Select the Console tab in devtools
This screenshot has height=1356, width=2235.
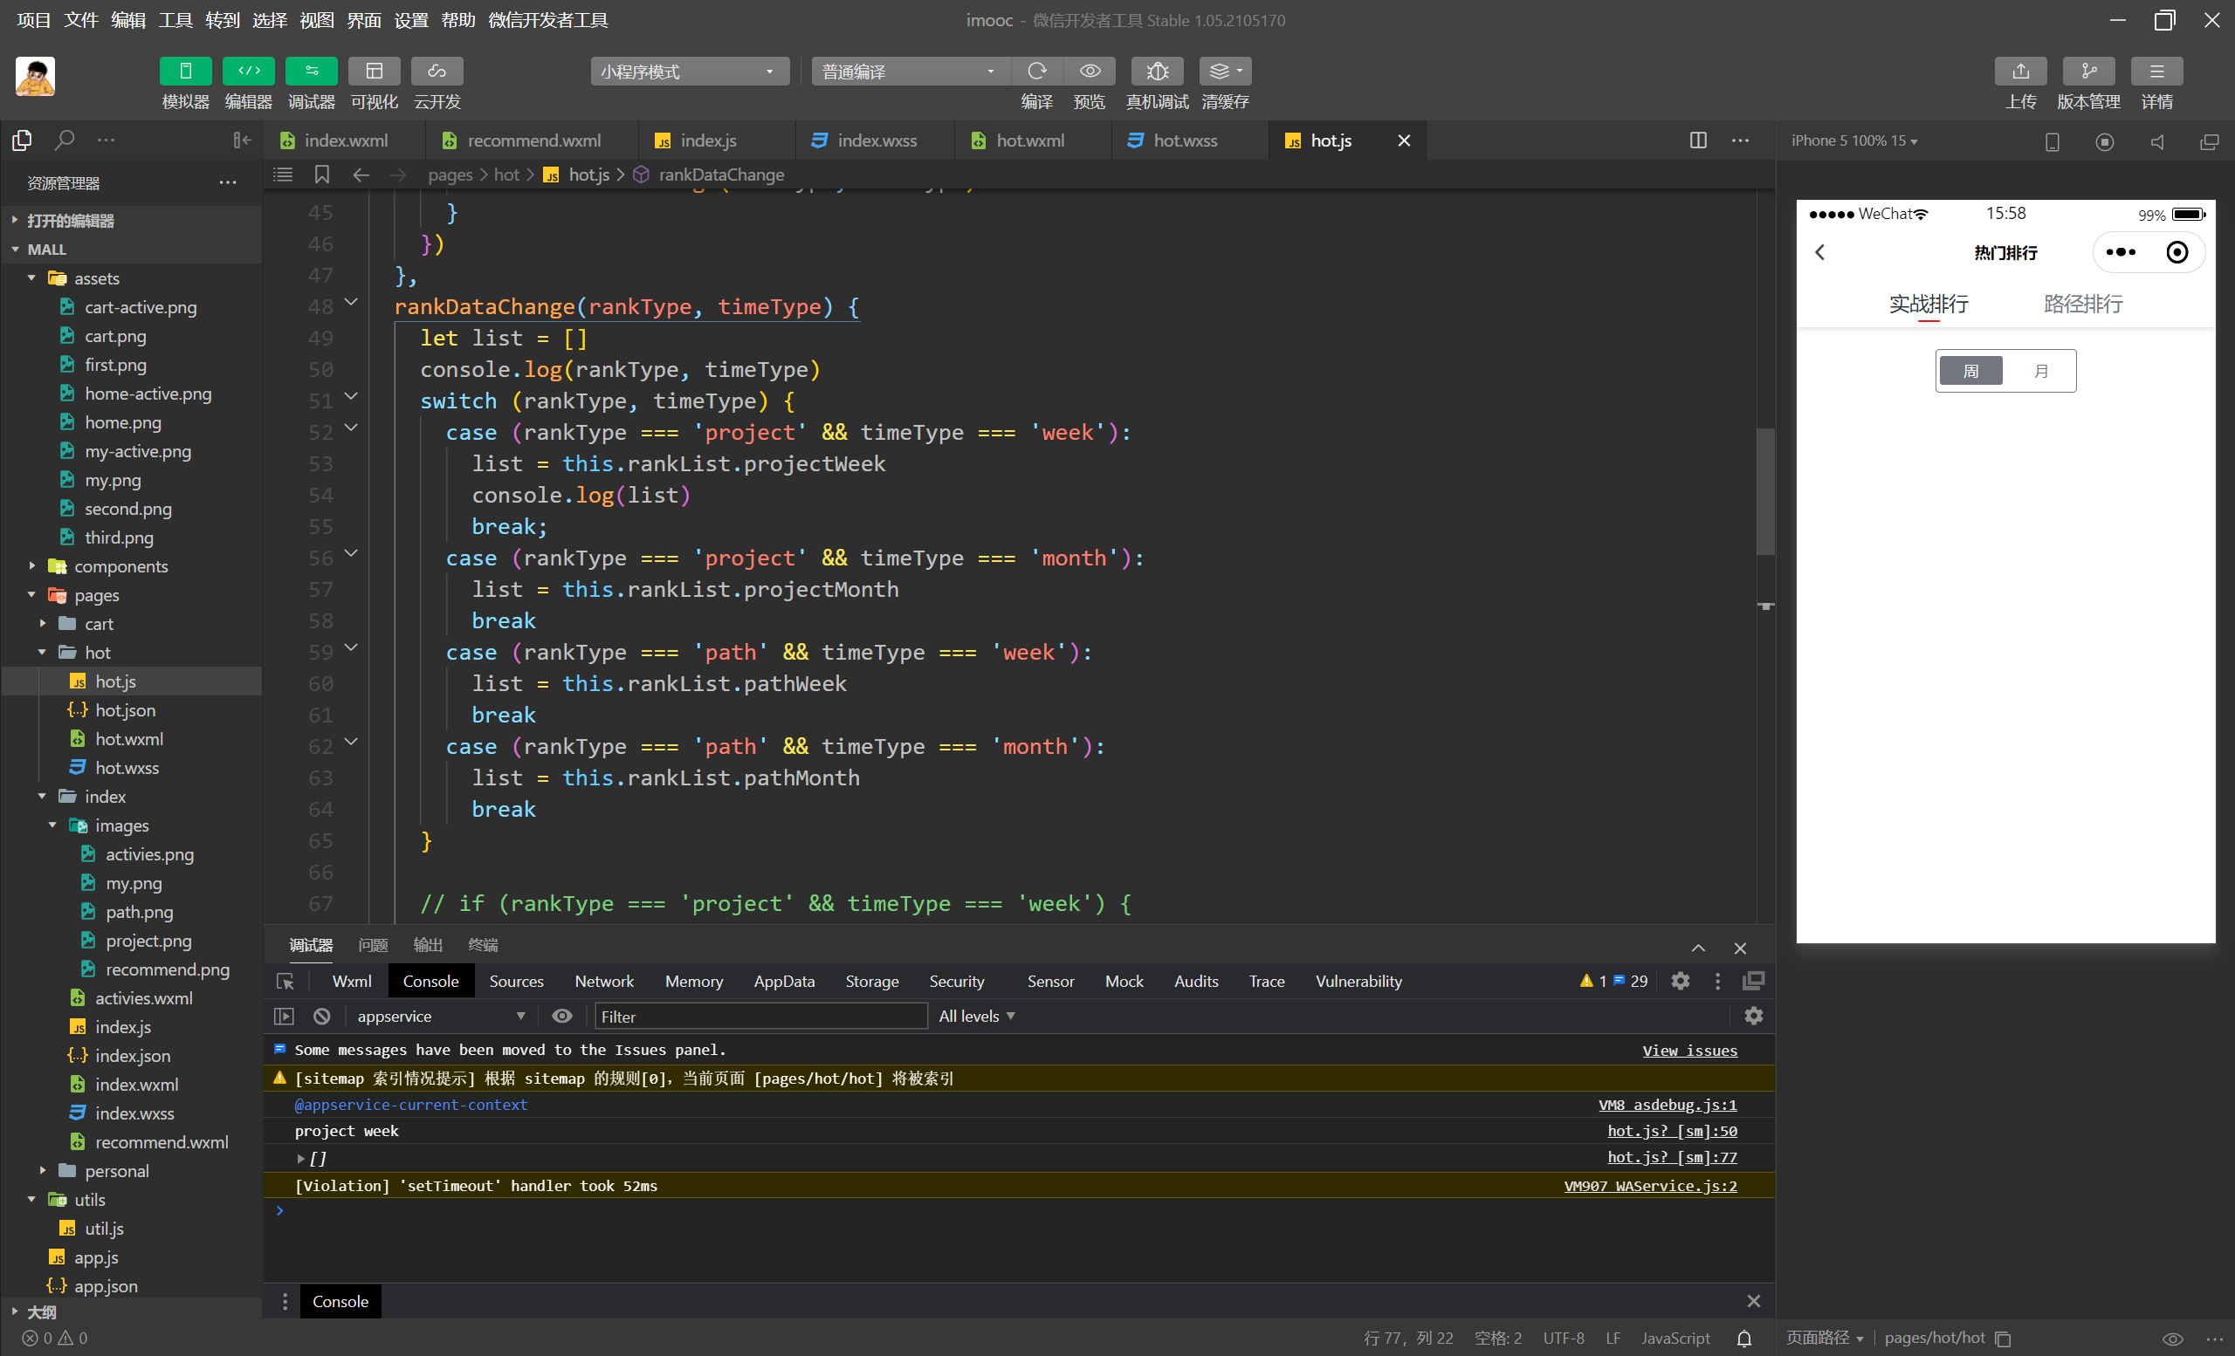(x=431, y=980)
